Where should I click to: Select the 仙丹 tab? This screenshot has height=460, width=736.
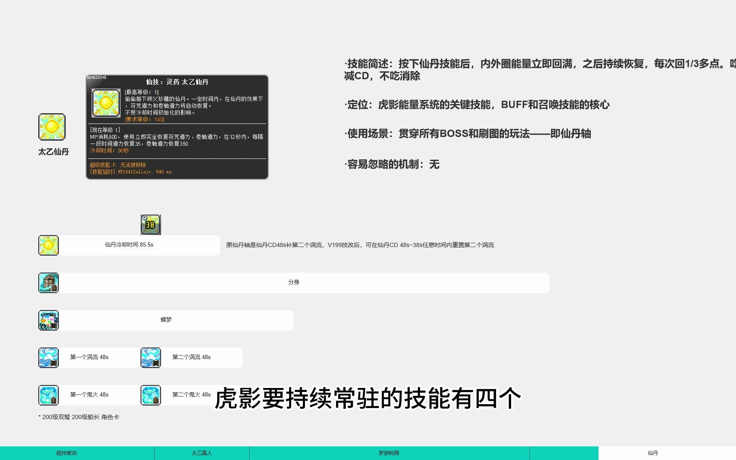click(x=667, y=453)
